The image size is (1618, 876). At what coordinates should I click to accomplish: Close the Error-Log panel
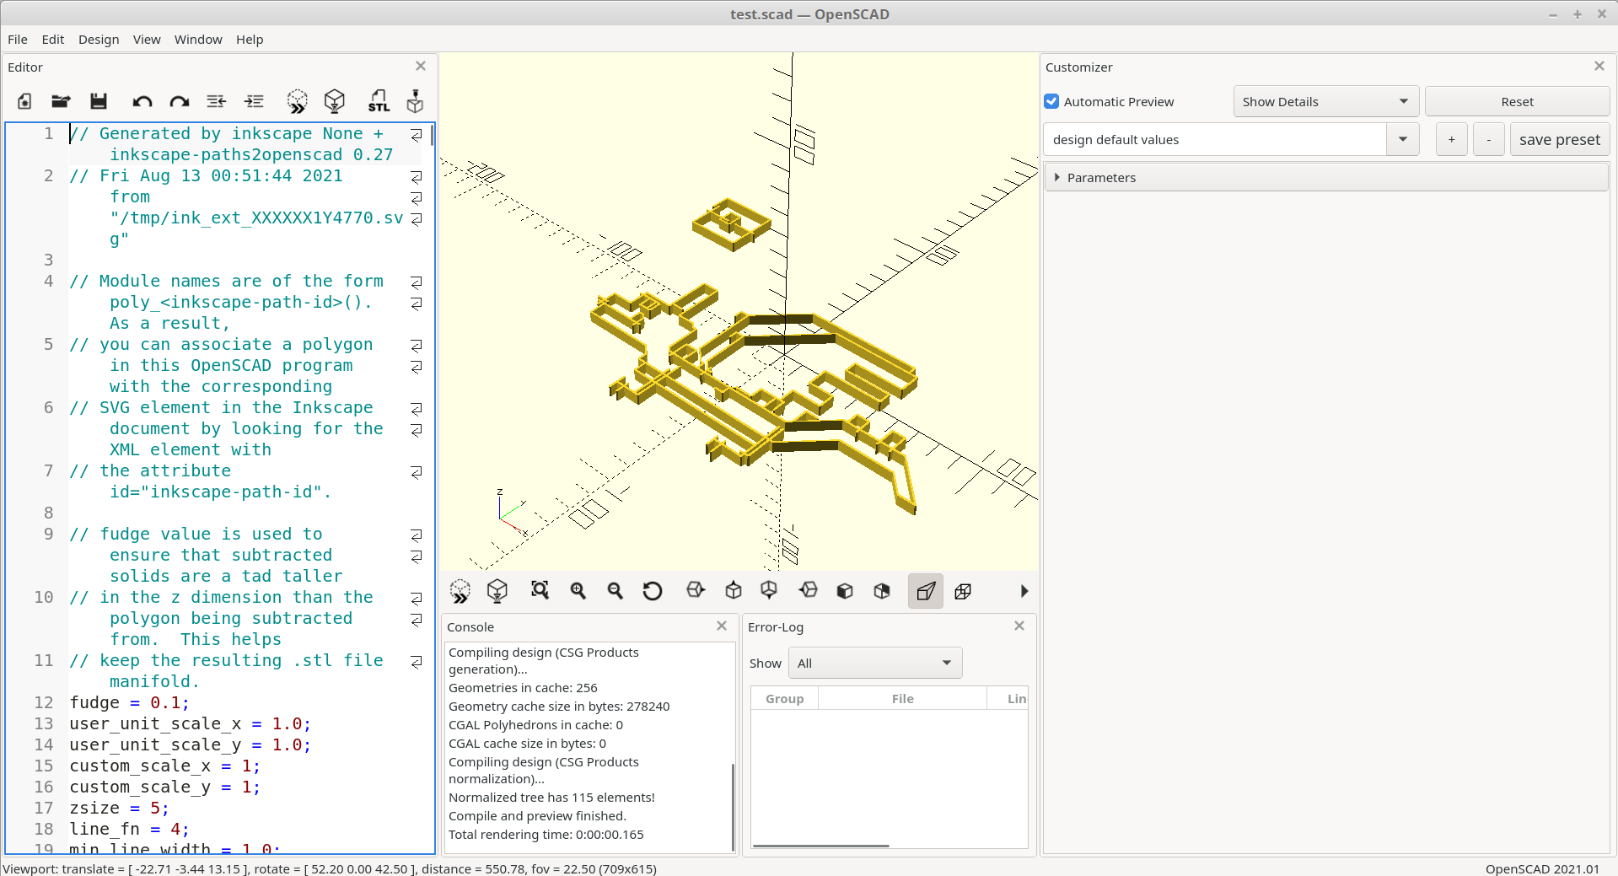pyautogui.click(x=1019, y=626)
